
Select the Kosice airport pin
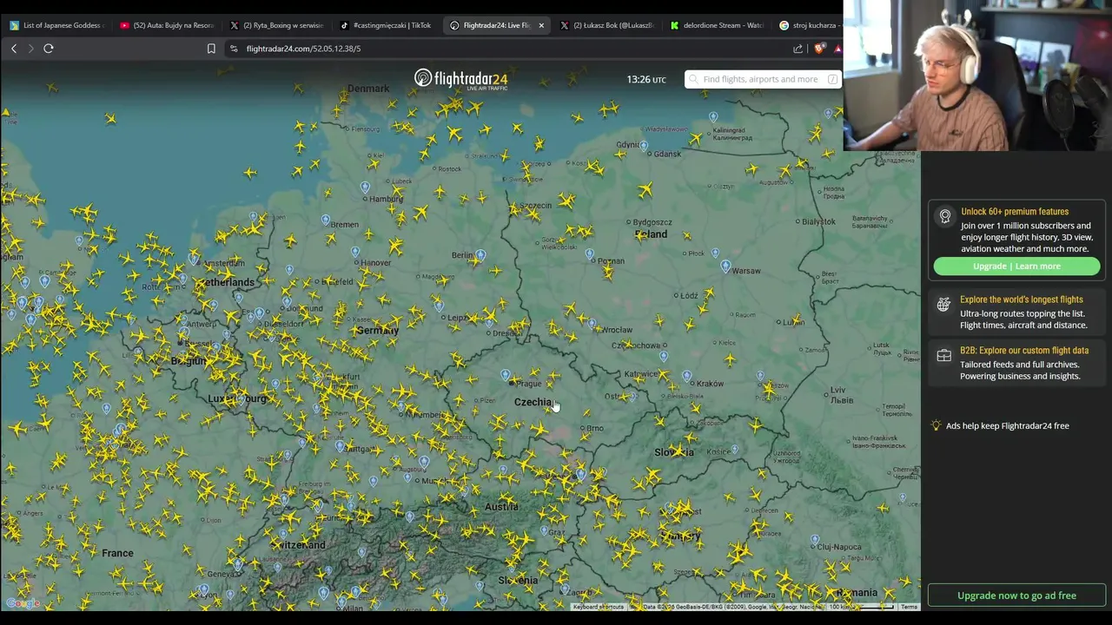735,450
